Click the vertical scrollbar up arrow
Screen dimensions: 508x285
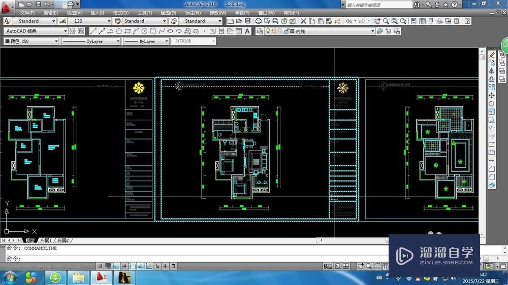(482, 51)
